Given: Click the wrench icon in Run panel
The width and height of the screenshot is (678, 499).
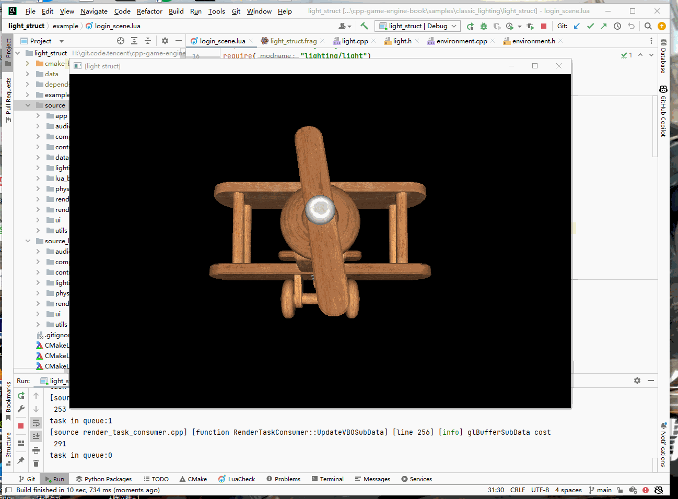Looking at the screenshot, I should point(21,409).
